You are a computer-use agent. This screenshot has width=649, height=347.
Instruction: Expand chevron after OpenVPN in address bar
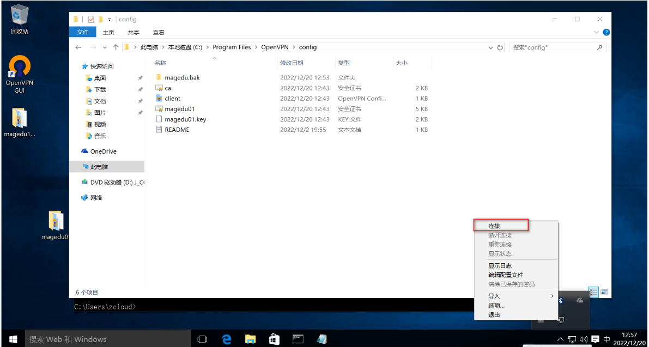coord(294,47)
